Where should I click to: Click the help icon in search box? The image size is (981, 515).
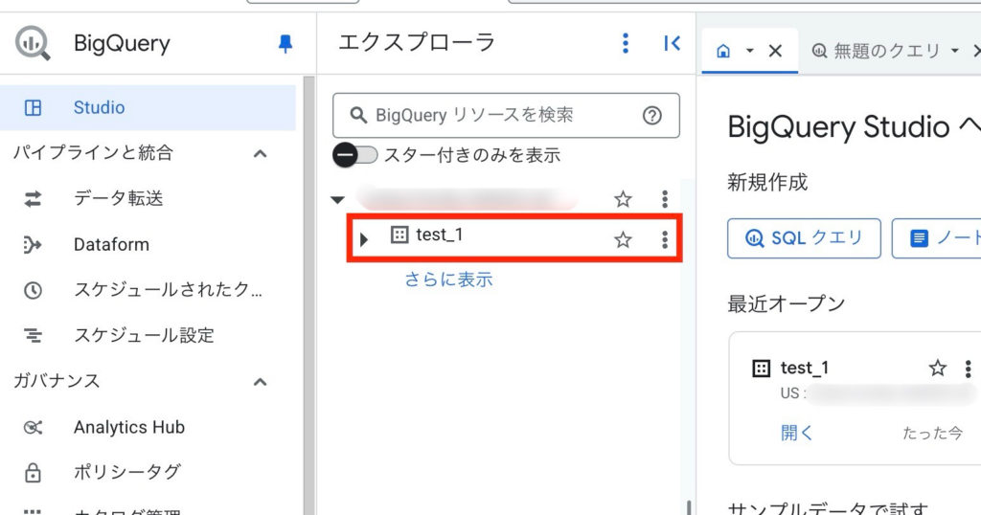[652, 116]
